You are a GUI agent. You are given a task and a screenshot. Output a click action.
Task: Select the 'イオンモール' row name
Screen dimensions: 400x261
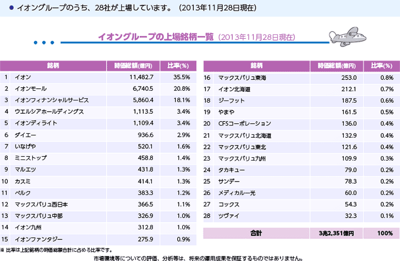click(x=31, y=89)
